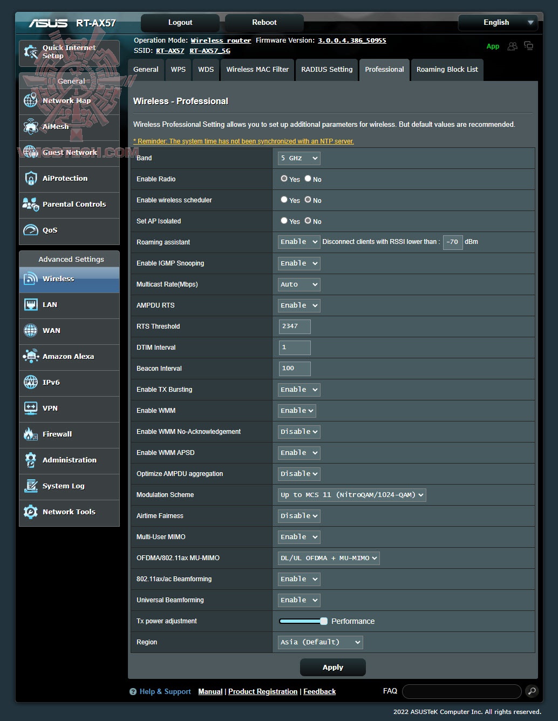Click the ASUS logo

[49, 23]
